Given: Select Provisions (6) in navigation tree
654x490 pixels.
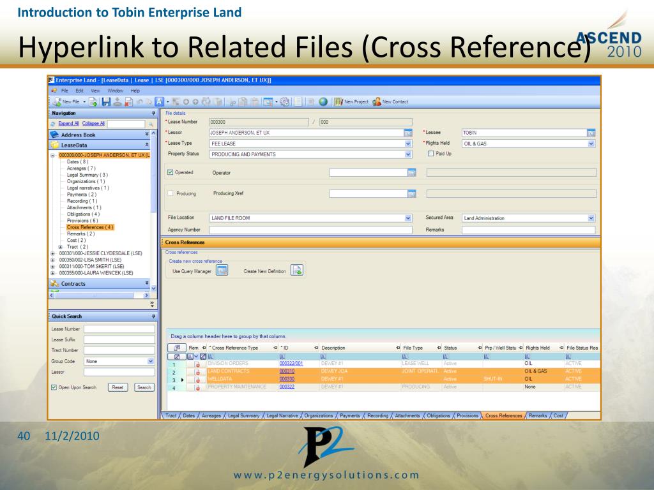Looking at the screenshot, I should coord(82,221).
